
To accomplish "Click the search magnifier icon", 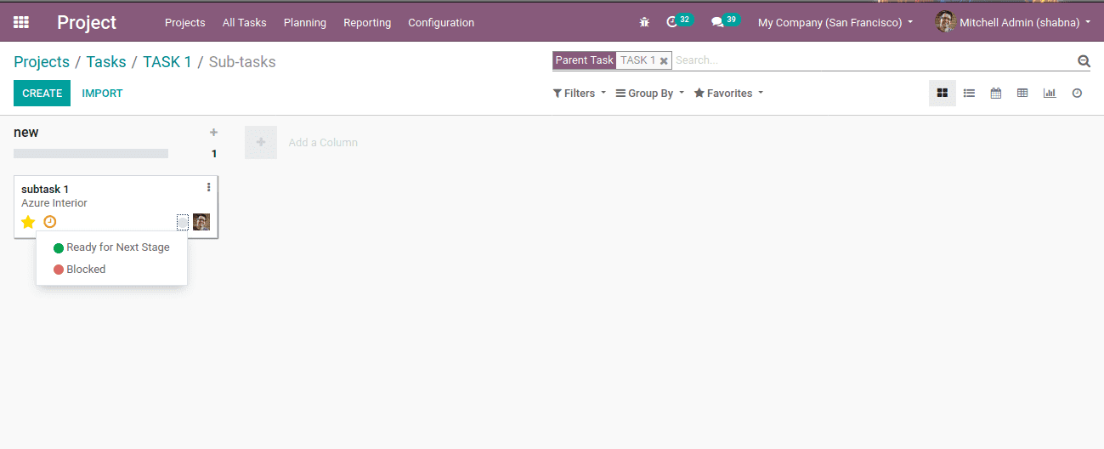I will click(1084, 60).
